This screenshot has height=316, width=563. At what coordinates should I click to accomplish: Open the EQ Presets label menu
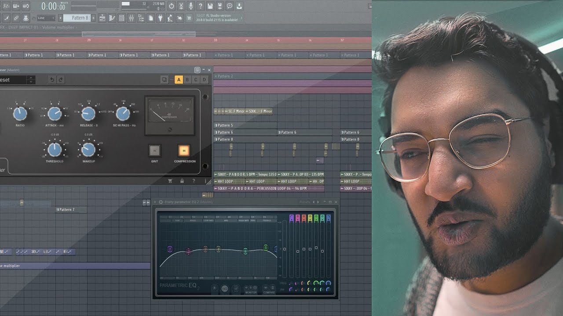(305, 202)
